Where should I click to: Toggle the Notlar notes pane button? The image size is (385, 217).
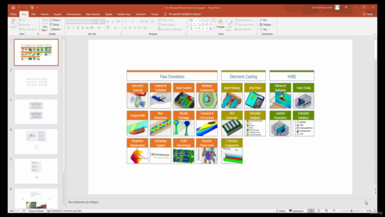click(x=280, y=211)
